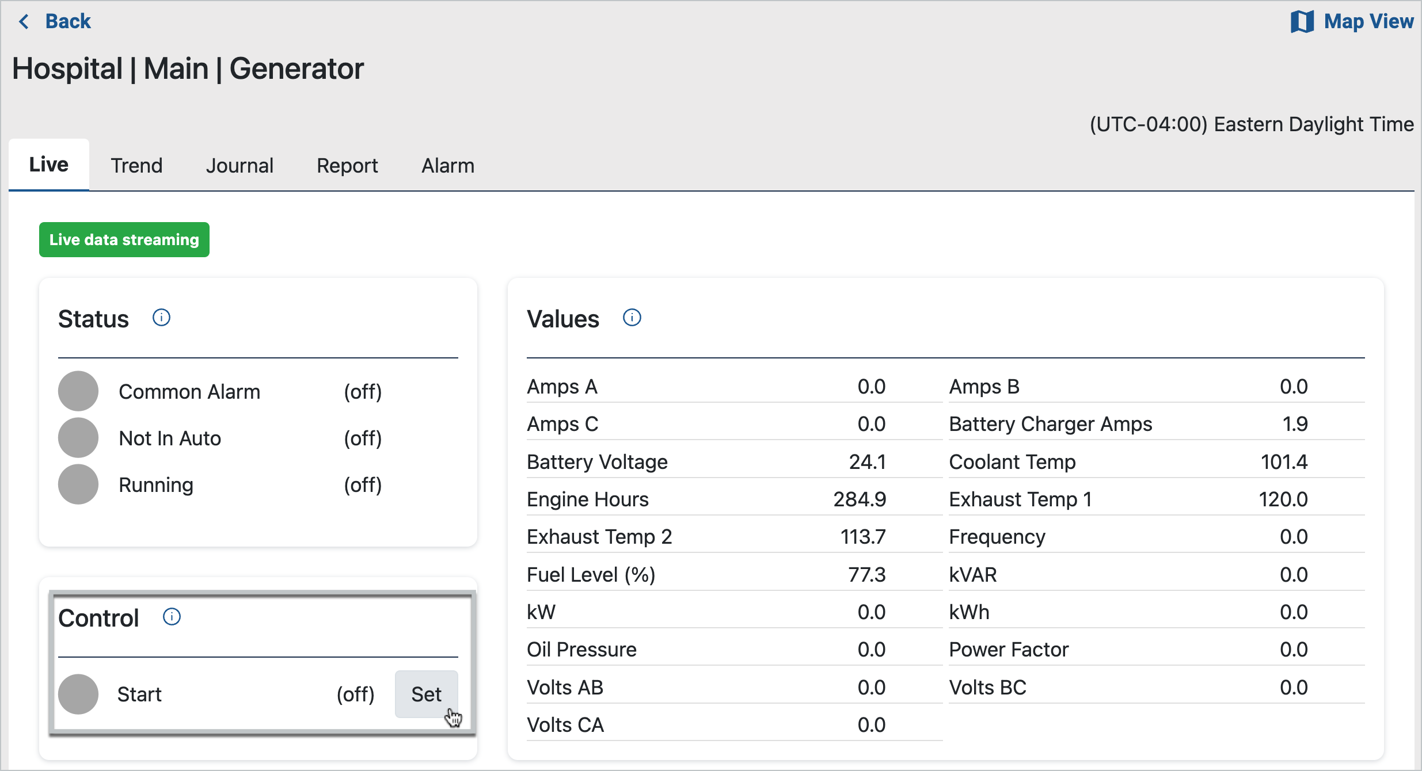This screenshot has width=1422, height=771.
Task: Click the Eastern Daylight Time timezone label
Action: tap(1252, 124)
